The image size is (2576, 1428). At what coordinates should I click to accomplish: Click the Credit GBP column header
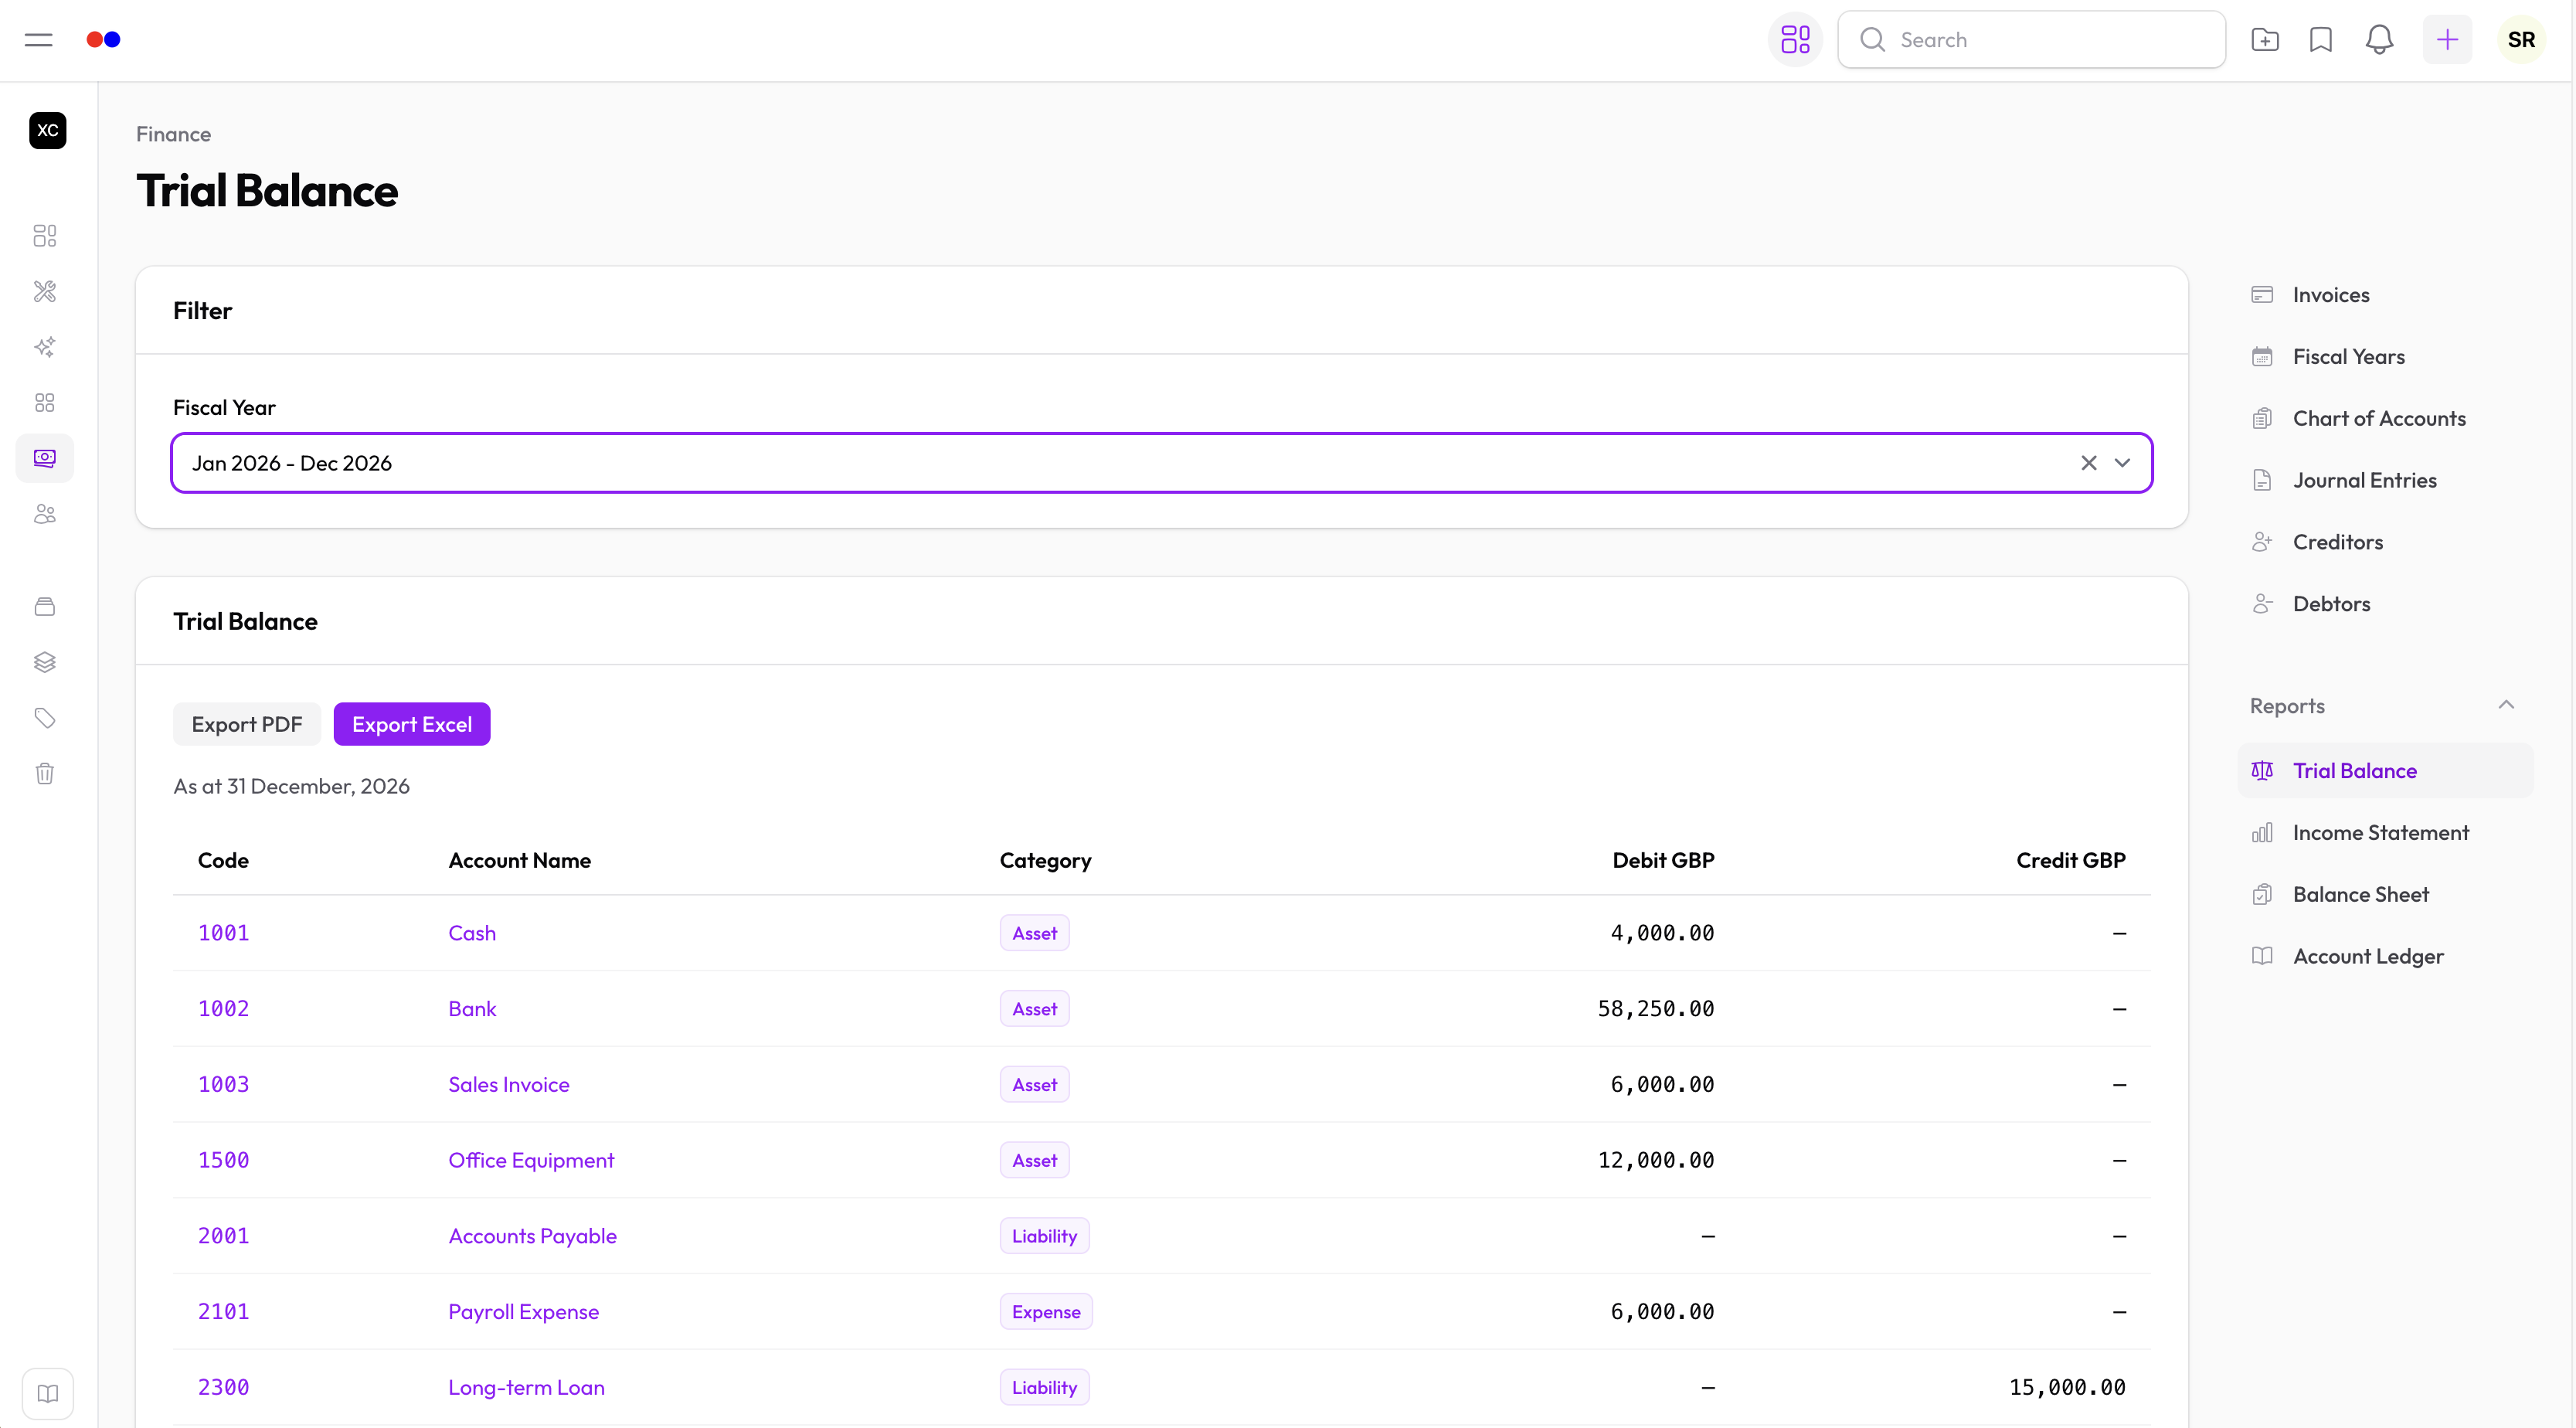(x=2070, y=861)
